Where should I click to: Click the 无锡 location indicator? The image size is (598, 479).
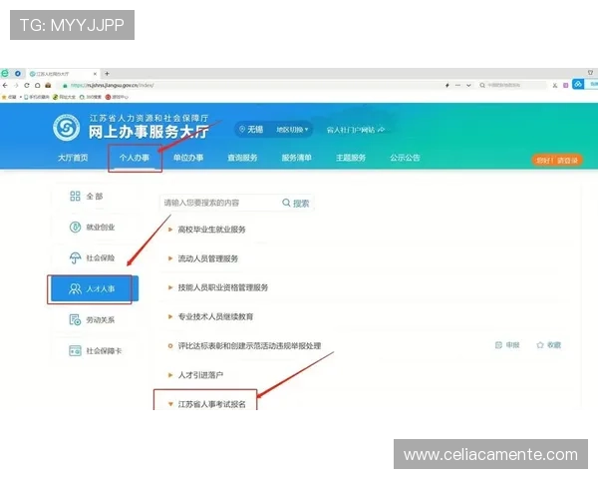point(251,130)
